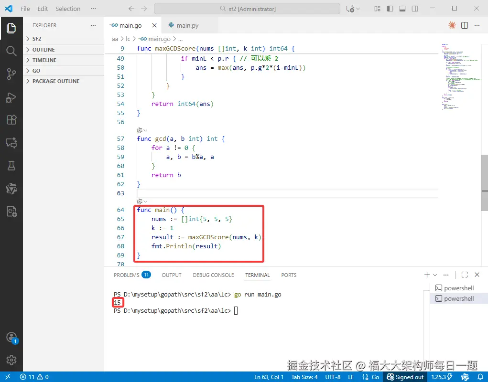Viewport: 488px width, 382px height.
Task: Open the code lens dropdown above func main
Action: 141,201
